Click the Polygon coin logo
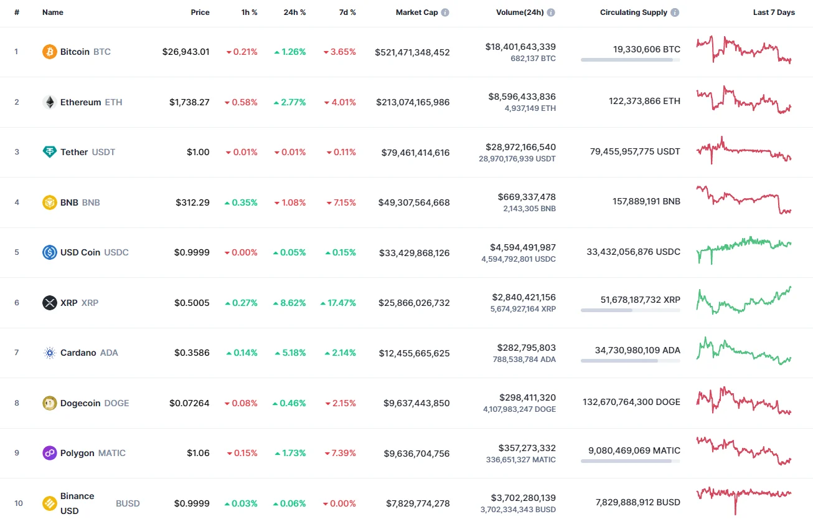This screenshot has height=524, width=813. tap(49, 453)
